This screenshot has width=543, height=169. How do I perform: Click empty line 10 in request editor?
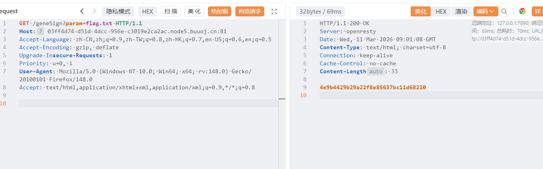point(148,103)
